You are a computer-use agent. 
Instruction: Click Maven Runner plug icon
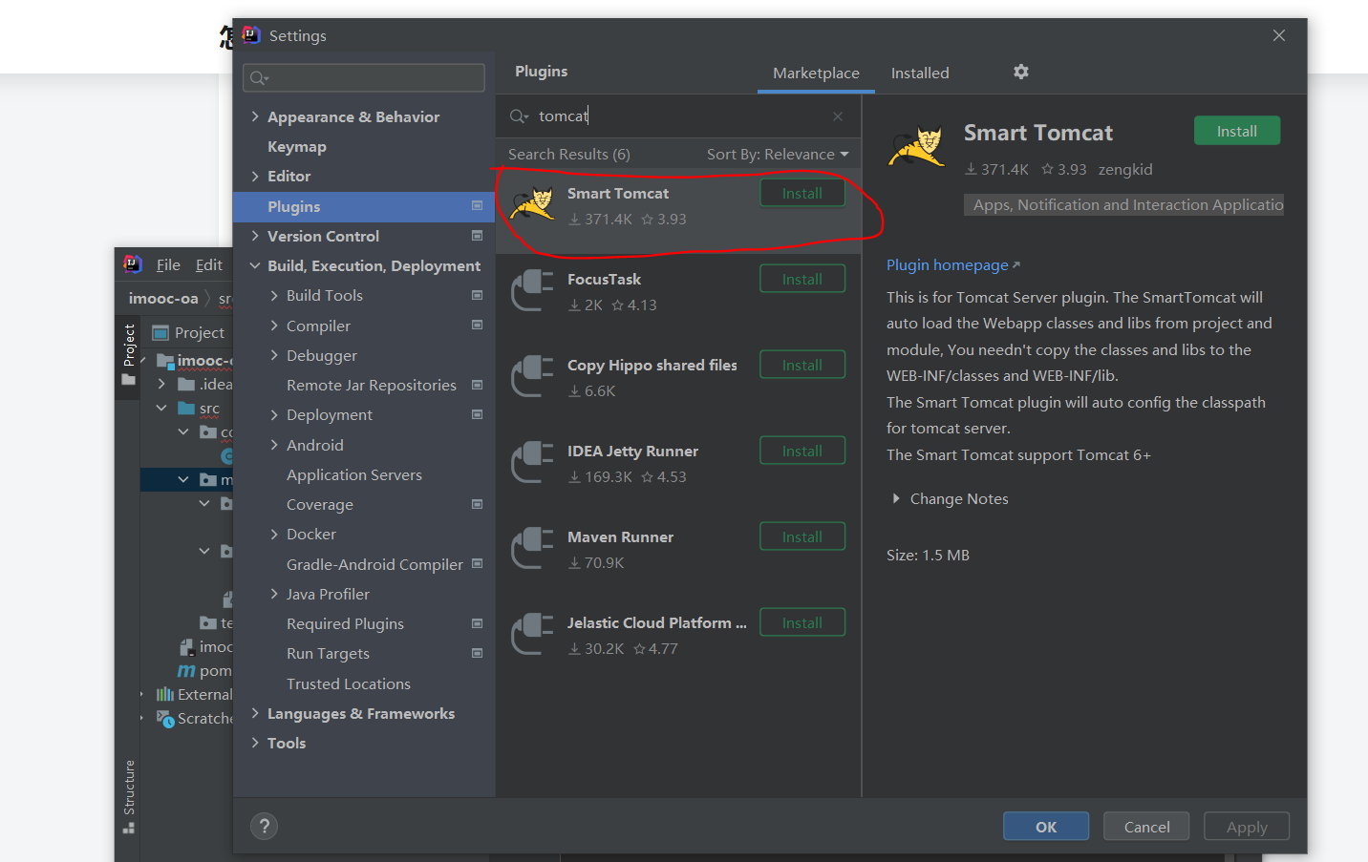point(532,549)
